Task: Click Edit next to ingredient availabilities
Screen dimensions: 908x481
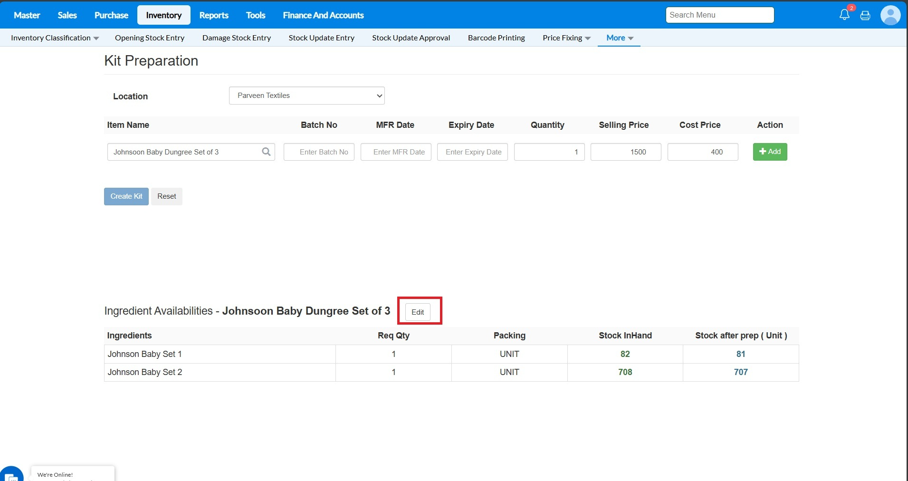Action: (x=418, y=312)
